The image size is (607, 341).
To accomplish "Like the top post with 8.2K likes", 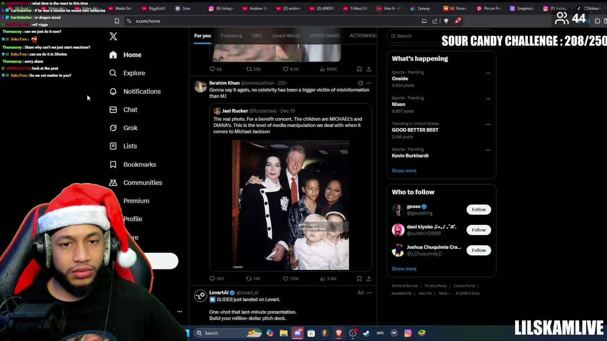I will tap(291, 69).
